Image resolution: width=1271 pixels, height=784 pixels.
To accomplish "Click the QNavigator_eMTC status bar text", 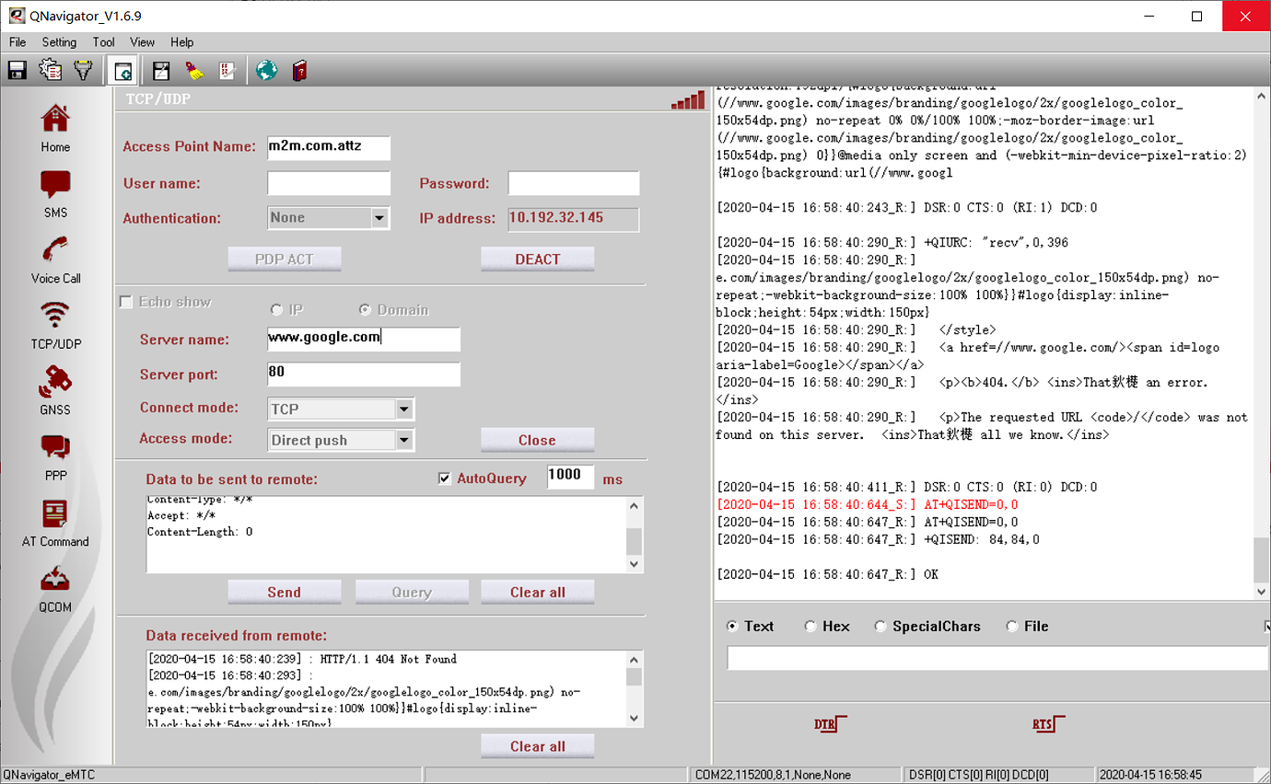I will click(49, 775).
